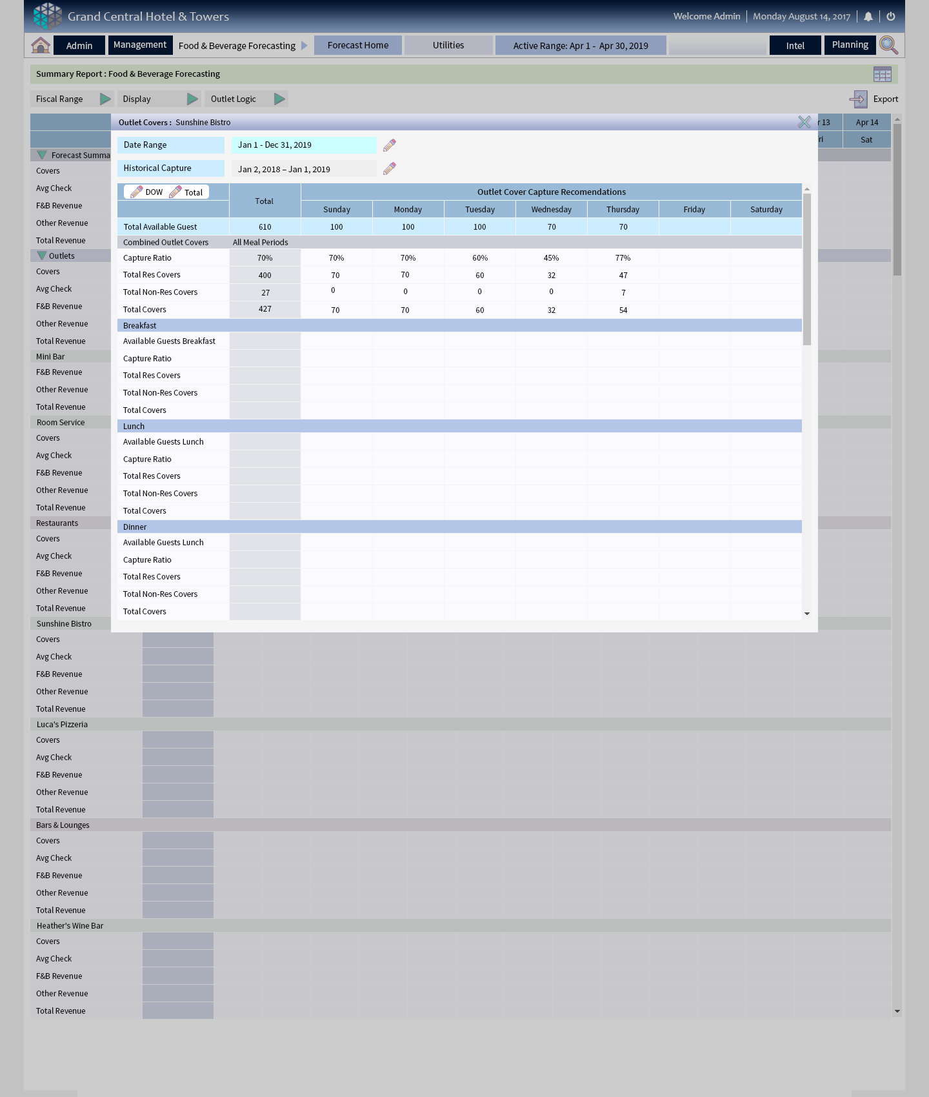Image resolution: width=929 pixels, height=1097 pixels.
Task: Expand the Fiscal Range dropdown arrow
Action: click(x=105, y=99)
